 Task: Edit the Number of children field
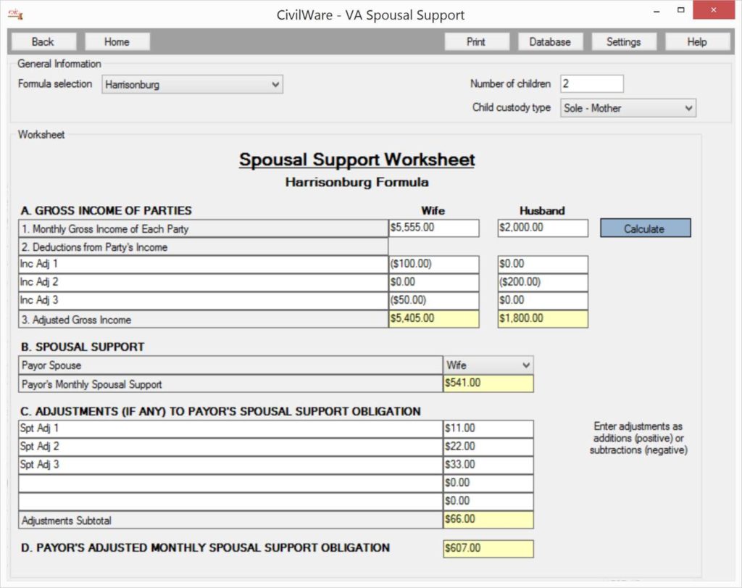[x=591, y=84]
